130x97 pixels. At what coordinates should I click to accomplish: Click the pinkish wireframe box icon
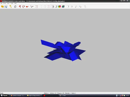pyautogui.click(x=48, y=7)
